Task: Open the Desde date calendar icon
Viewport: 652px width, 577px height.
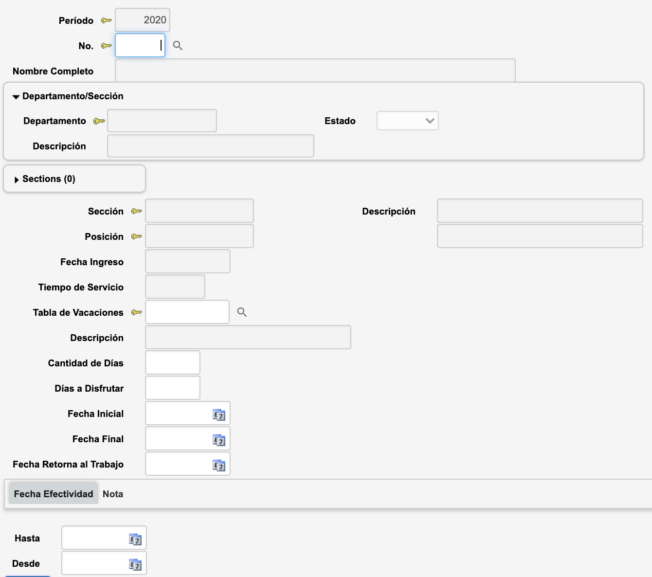Action: [x=135, y=564]
